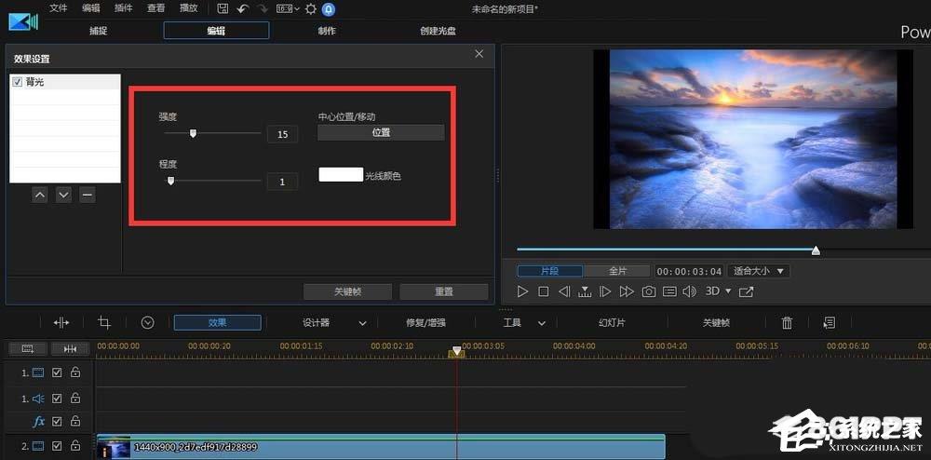The width and height of the screenshot is (931, 460).
Task: Open the blue notification bell
Action: (x=329, y=9)
